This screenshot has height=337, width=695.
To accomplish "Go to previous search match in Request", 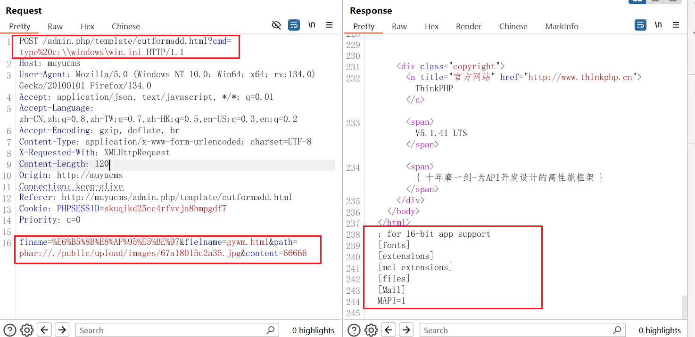I will [x=44, y=330].
